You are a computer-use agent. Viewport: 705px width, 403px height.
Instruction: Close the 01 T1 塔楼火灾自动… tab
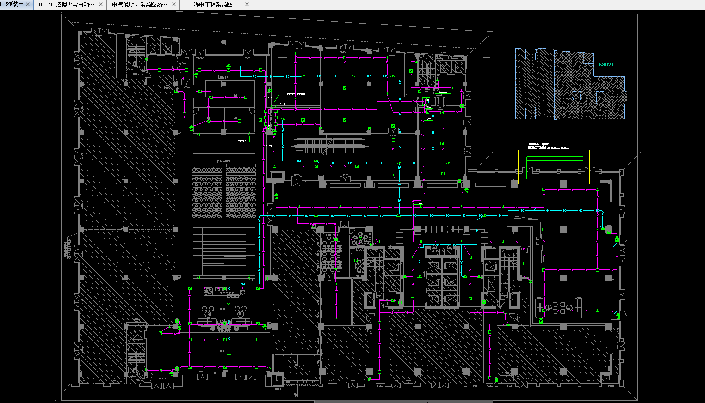(101, 4)
